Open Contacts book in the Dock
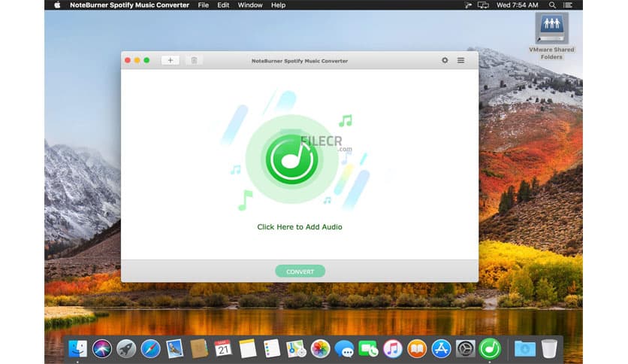The image size is (628, 364). [x=199, y=349]
